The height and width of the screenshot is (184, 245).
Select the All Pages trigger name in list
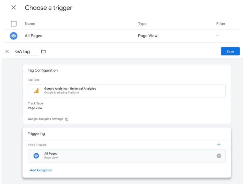(x=33, y=36)
